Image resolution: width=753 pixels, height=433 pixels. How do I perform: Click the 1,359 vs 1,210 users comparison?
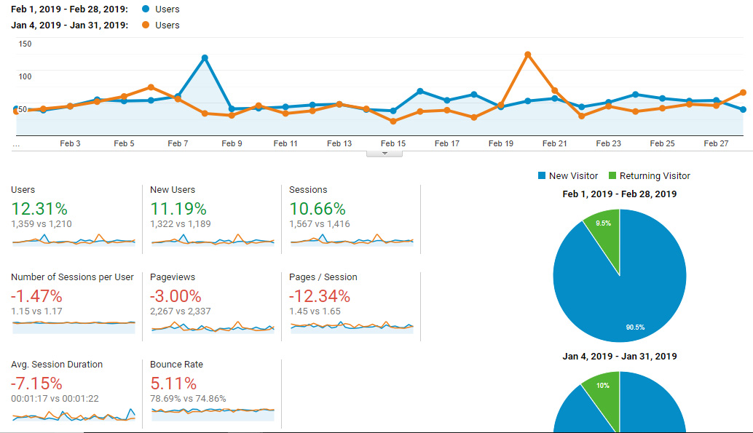point(42,223)
